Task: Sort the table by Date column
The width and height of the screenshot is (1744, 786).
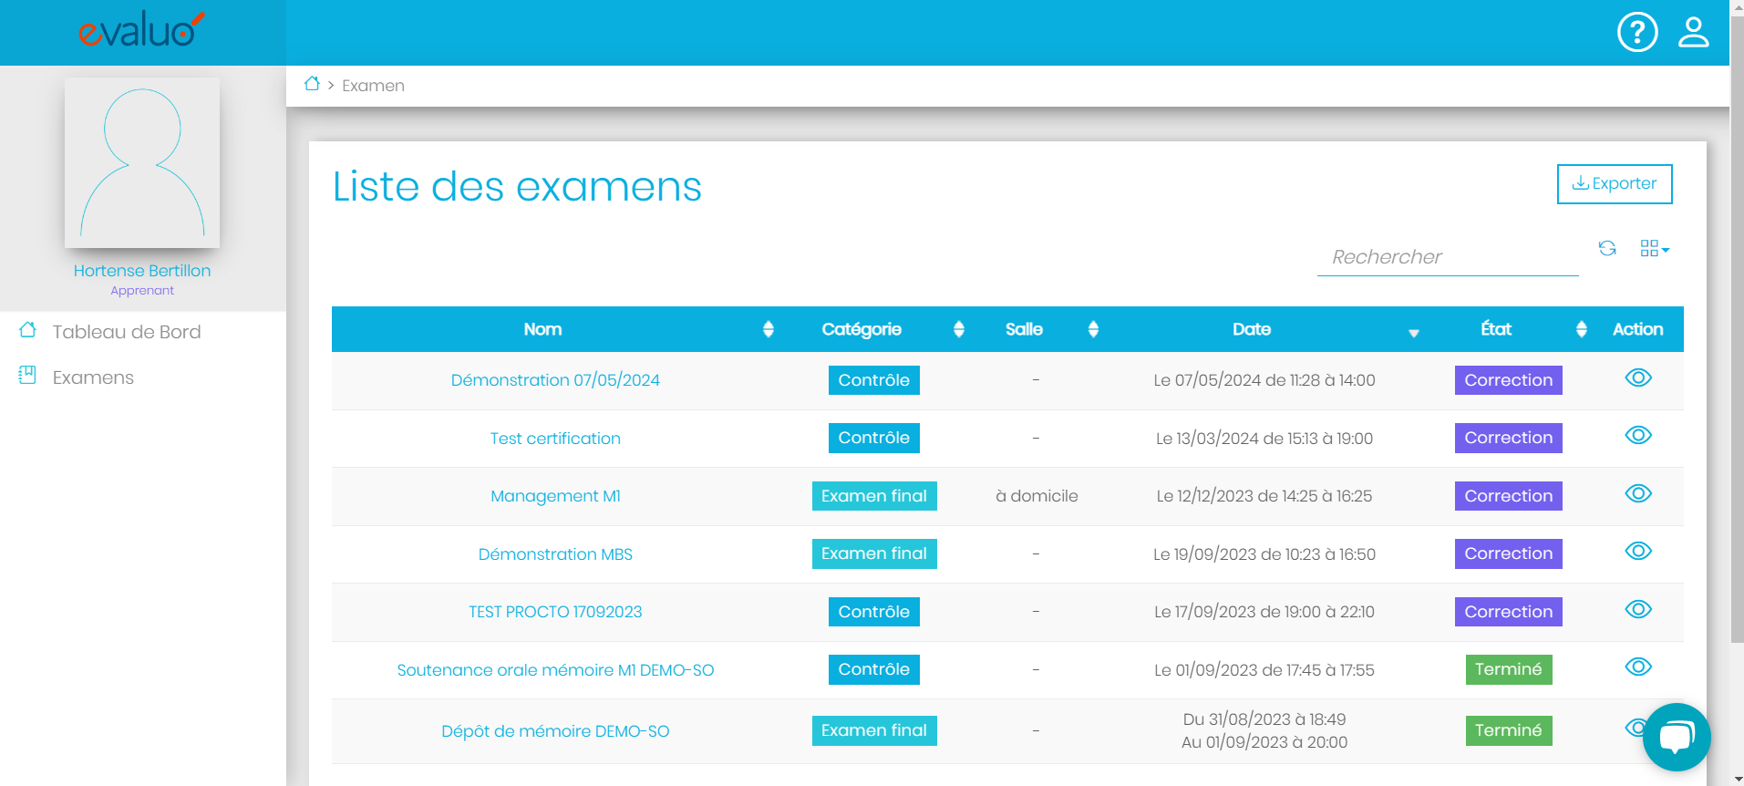Action: coord(1413,332)
